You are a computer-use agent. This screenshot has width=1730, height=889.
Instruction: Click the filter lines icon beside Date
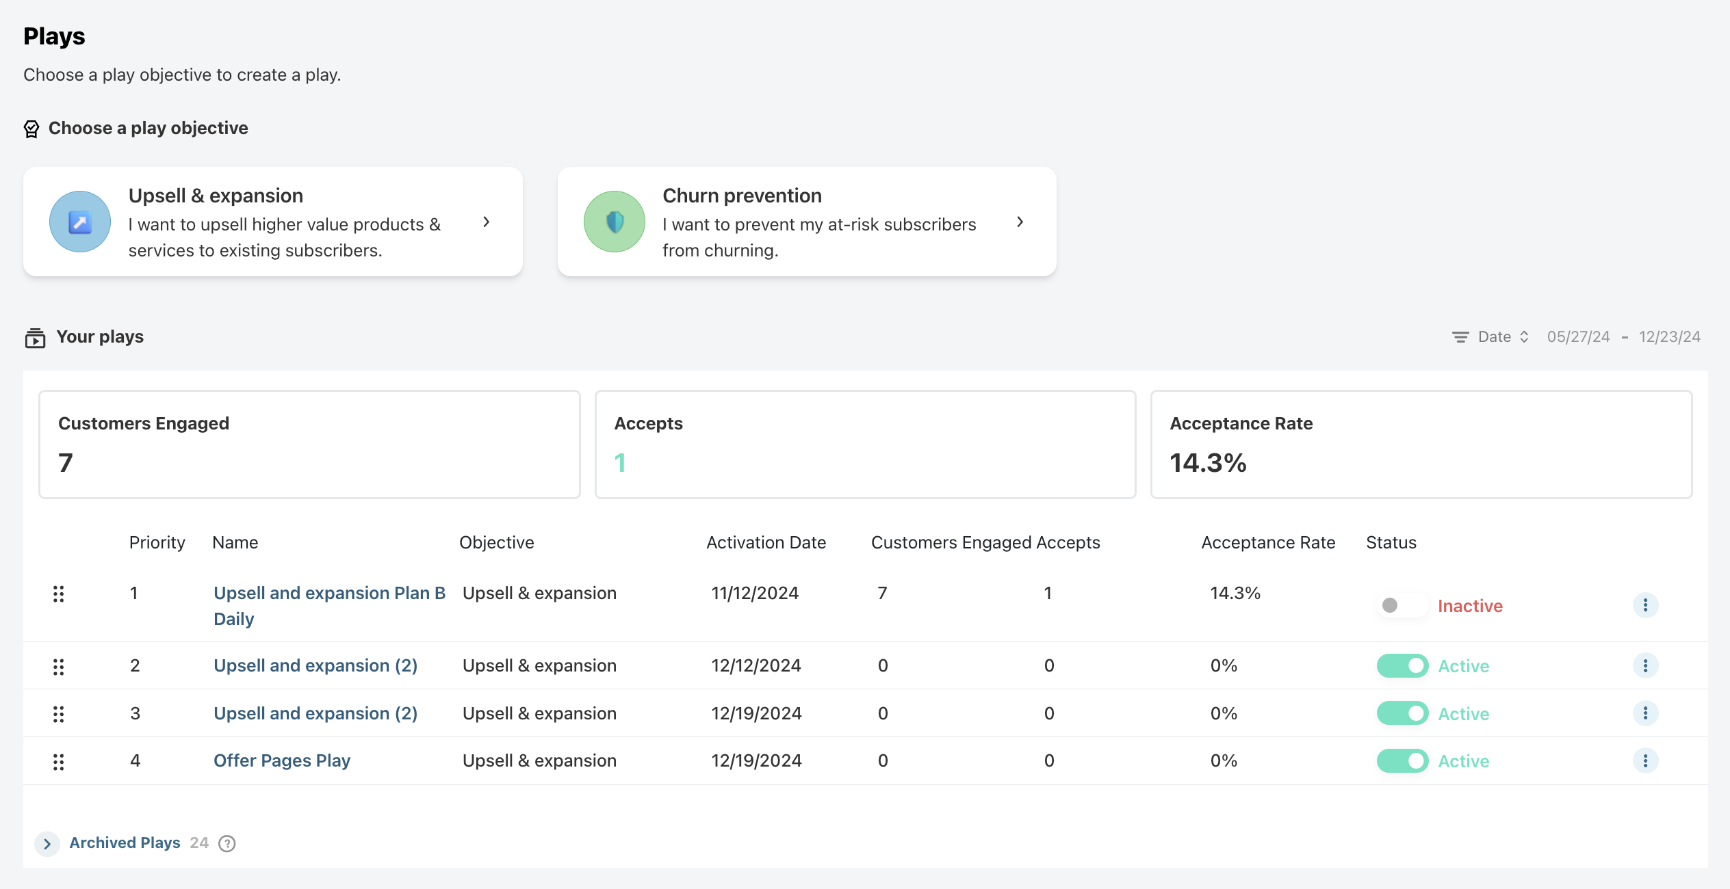[1460, 337]
